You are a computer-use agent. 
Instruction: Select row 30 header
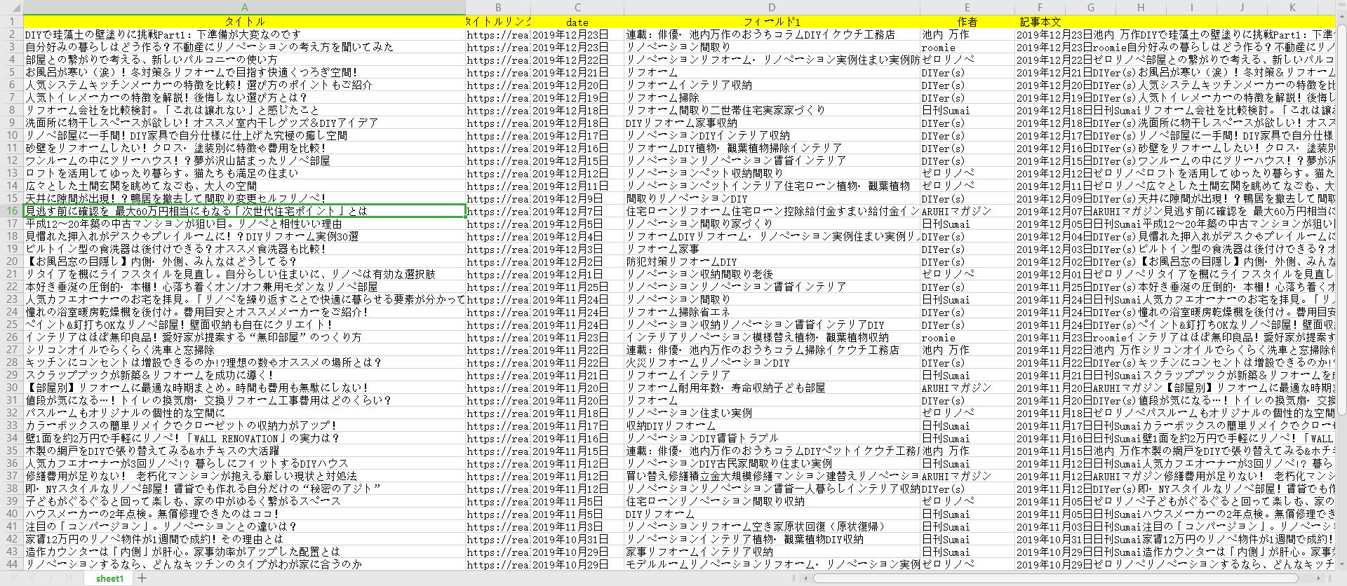[11, 388]
